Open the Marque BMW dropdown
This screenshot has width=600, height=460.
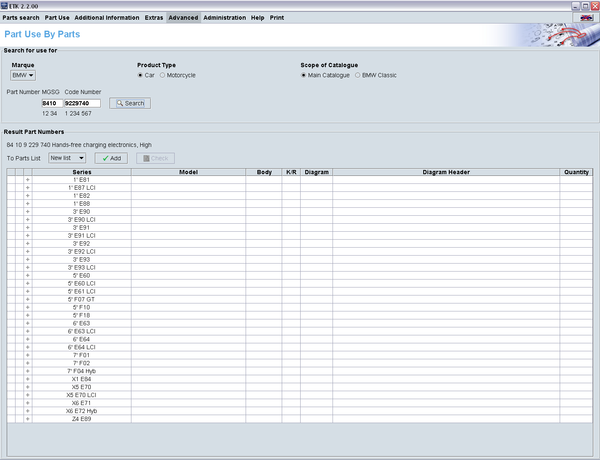(x=23, y=75)
